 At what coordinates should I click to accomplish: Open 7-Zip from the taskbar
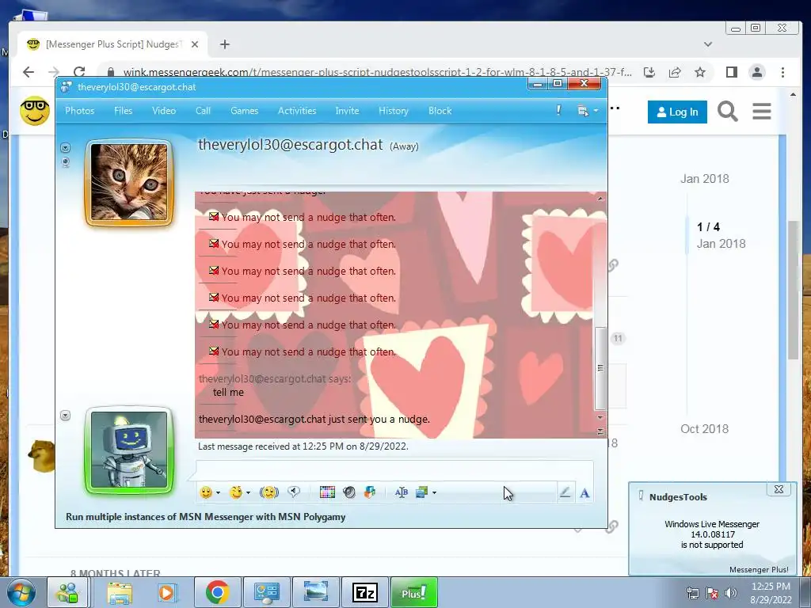click(x=364, y=592)
